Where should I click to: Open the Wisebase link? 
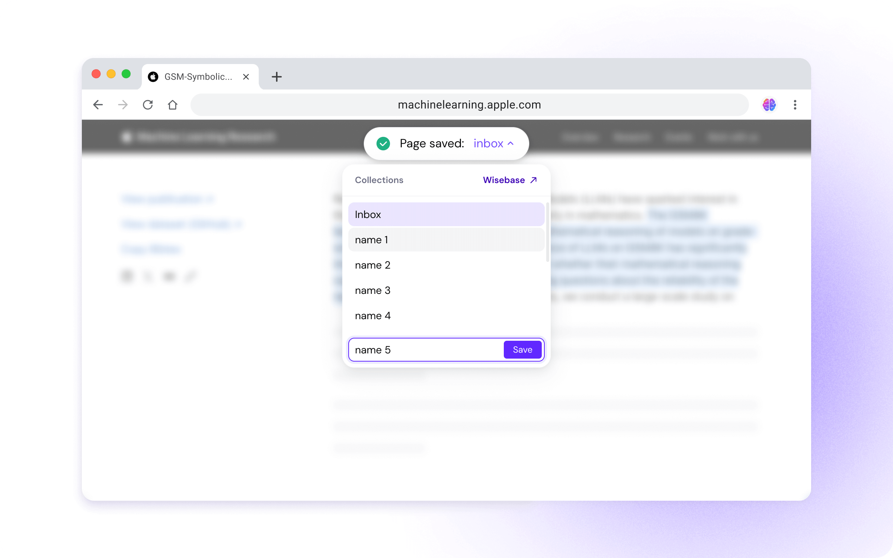coord(510,180)
